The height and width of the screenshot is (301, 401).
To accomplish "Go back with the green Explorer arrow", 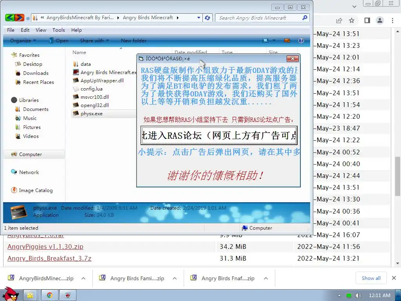I will (9, 18).
